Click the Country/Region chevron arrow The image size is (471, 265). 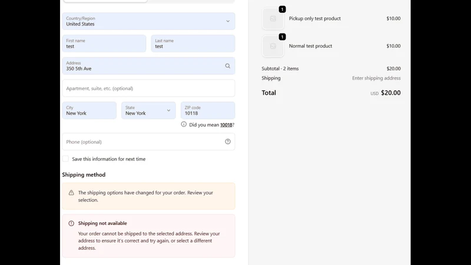click(x=228, y=21)
